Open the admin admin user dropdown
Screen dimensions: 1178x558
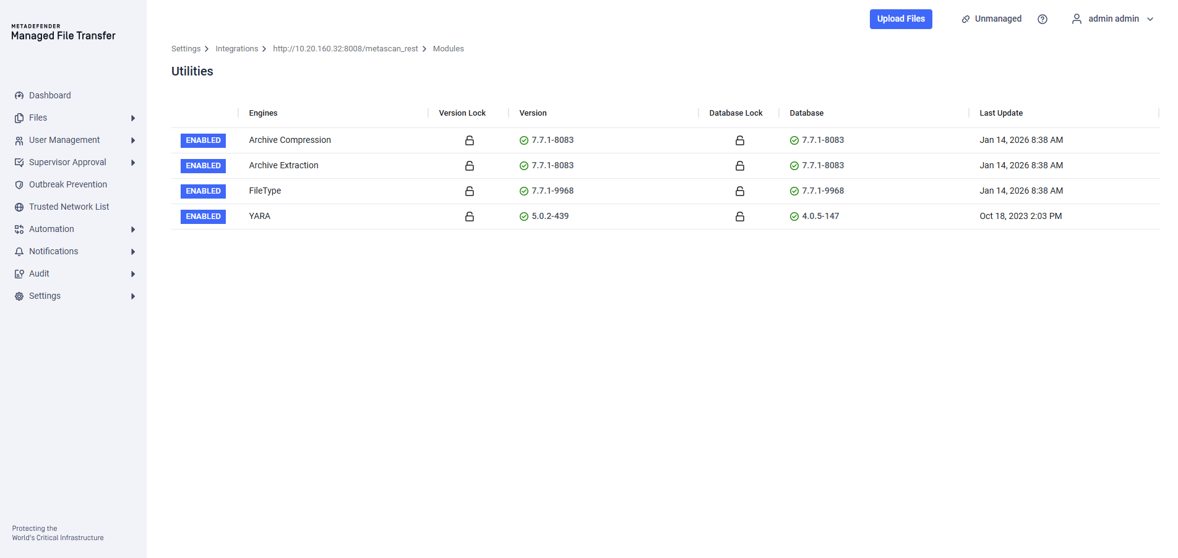point(1112,19)
